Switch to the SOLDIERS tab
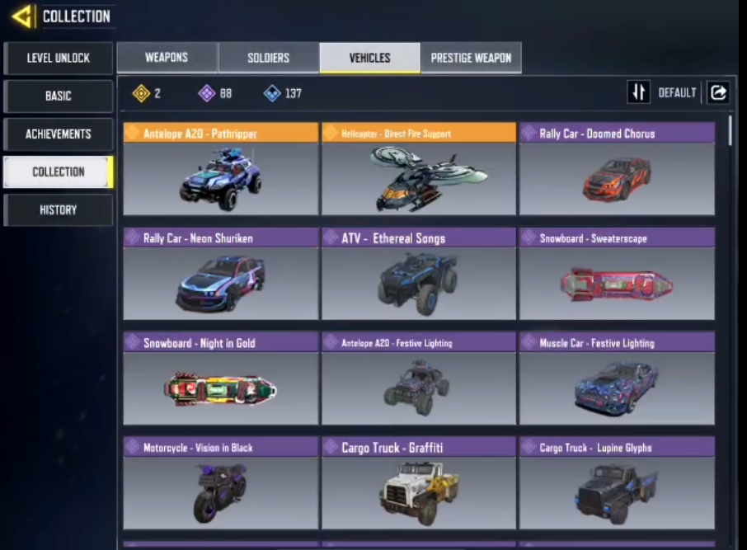This screenshot has width=747, height=550. tap(268, 58)
